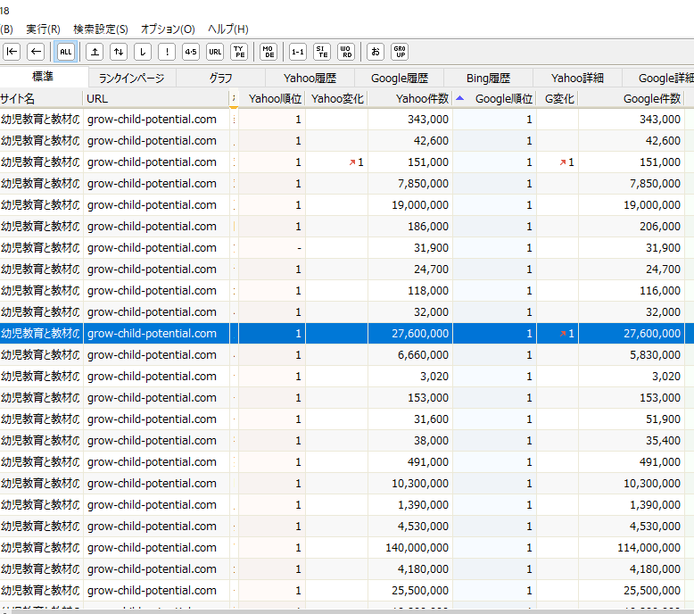694x614 pixels.
Task: Switch to the グラフ tab
Action: (220, 79)
